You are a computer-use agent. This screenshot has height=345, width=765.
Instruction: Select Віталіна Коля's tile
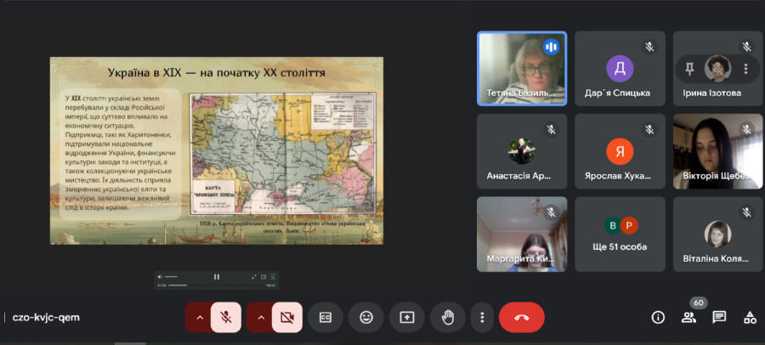click(717, 235)
